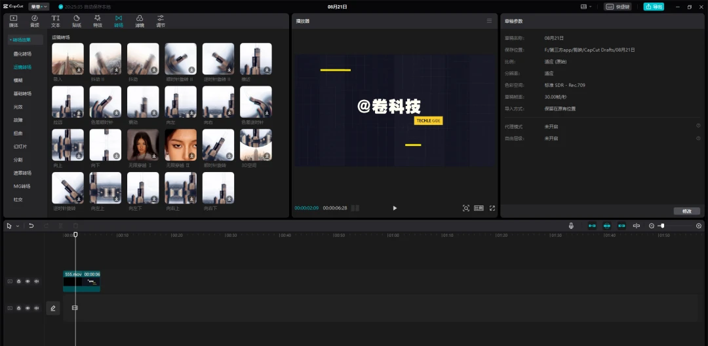The image size is (708, 346).
Task: Toggle the eye visibility on 555.mov track
Action: point(28,281)
